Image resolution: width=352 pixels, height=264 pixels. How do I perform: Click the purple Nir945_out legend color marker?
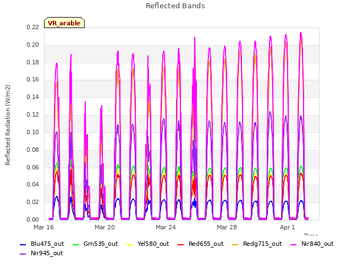pyautogui.click(x=23, y=254)
